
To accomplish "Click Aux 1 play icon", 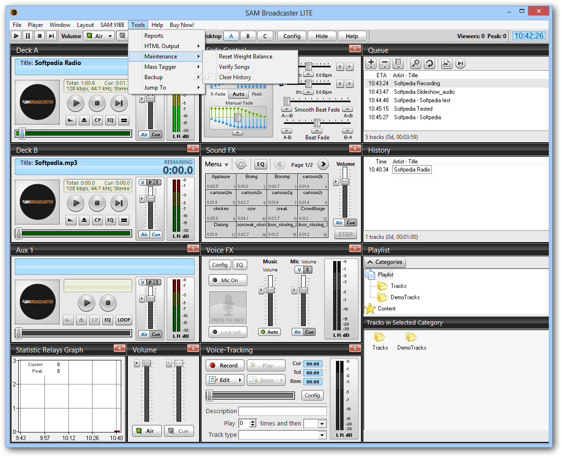I will tap(87, 303).
